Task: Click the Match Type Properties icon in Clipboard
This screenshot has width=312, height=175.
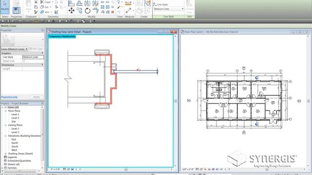Action: pos(36,12)
